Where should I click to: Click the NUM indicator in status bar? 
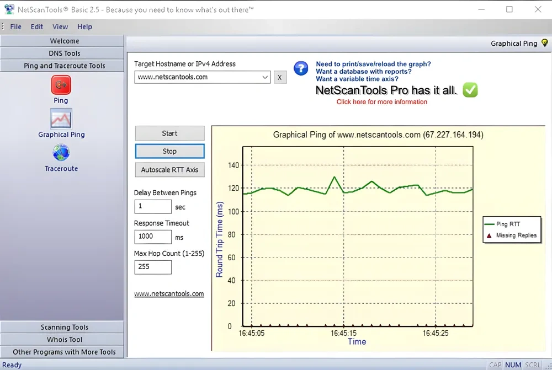click(513, 365)
